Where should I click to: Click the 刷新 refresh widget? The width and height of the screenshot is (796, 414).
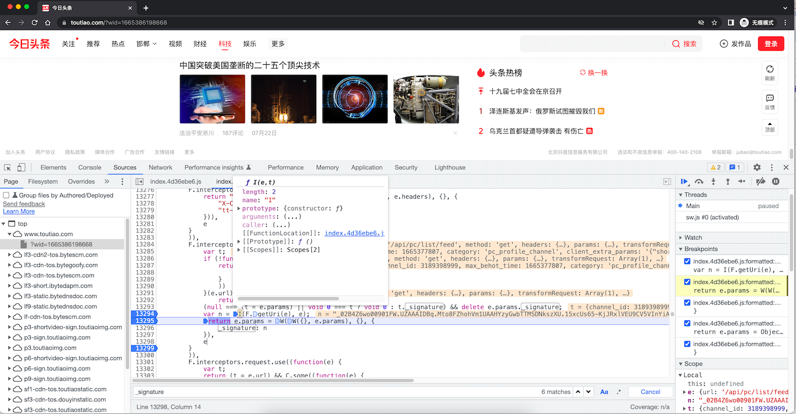770,72
